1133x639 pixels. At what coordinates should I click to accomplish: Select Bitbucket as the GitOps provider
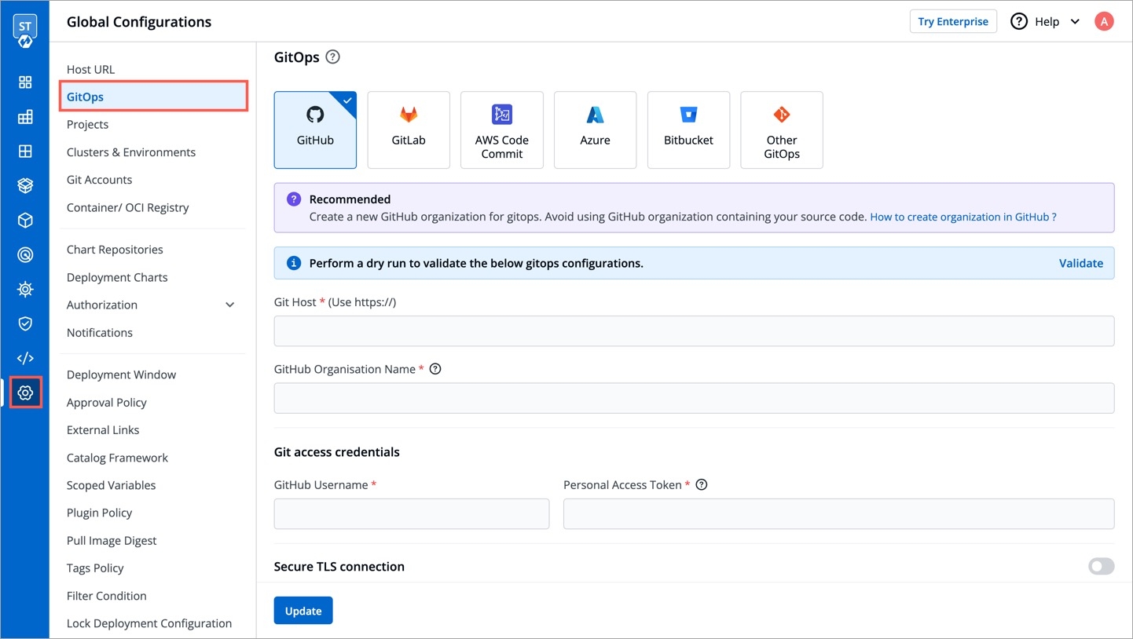pyautogui.click(x=688, y=130)
